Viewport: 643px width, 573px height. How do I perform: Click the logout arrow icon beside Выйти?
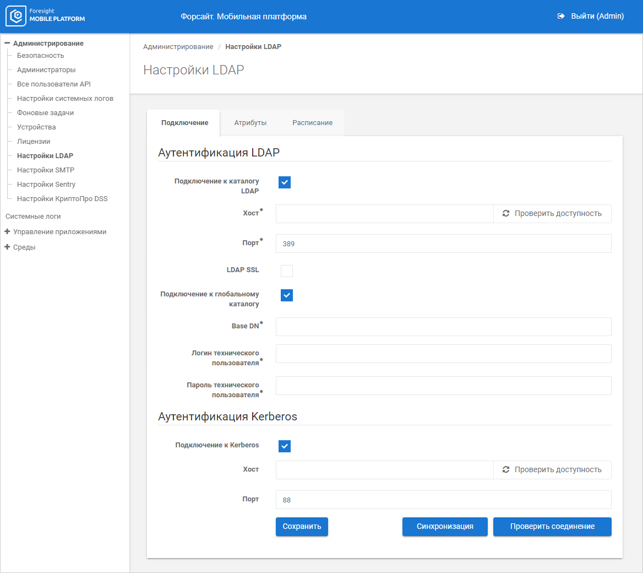pyautogui.click(x=561, y=17)
